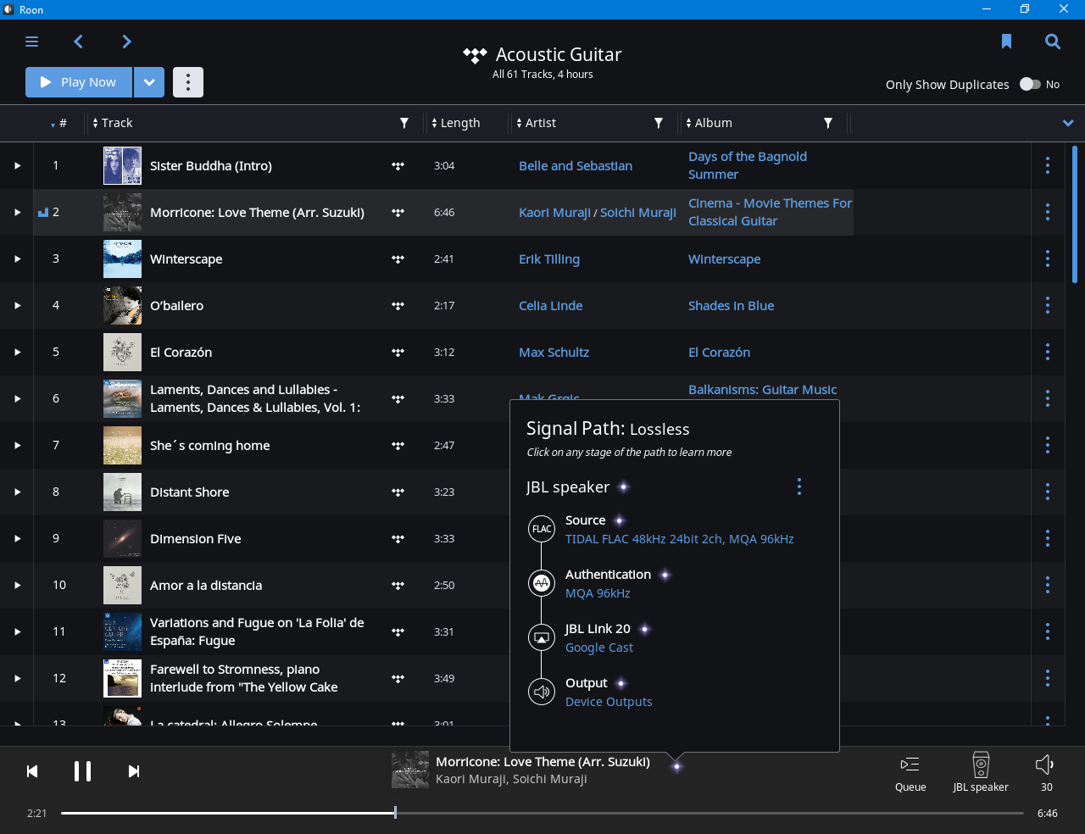Select the Amor a la distancia track
This screenshot has height=834, width=1085.
click(x=206, y=586)
